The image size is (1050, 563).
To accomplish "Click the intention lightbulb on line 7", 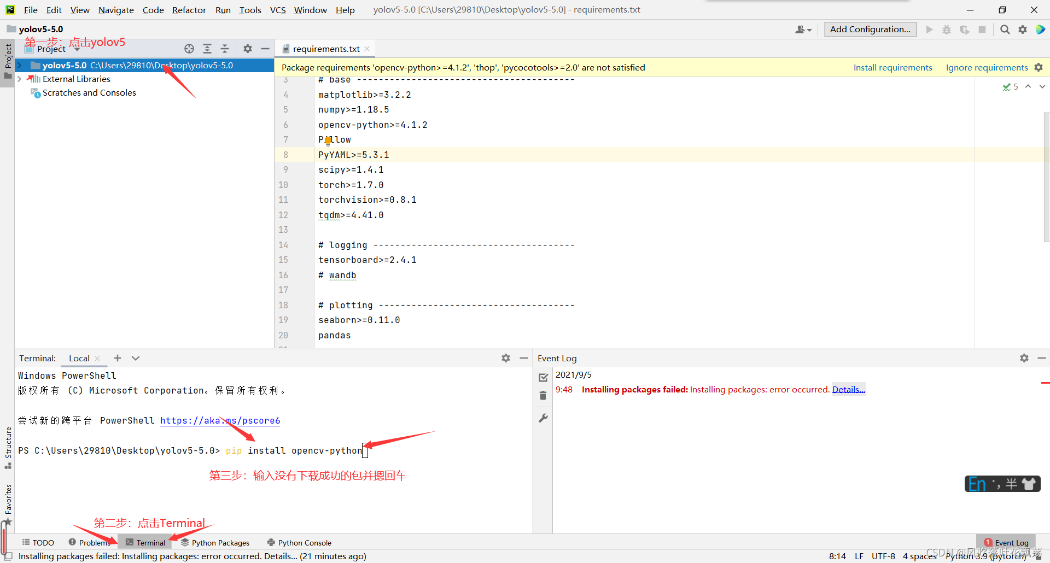I will [x=328, y=140].
